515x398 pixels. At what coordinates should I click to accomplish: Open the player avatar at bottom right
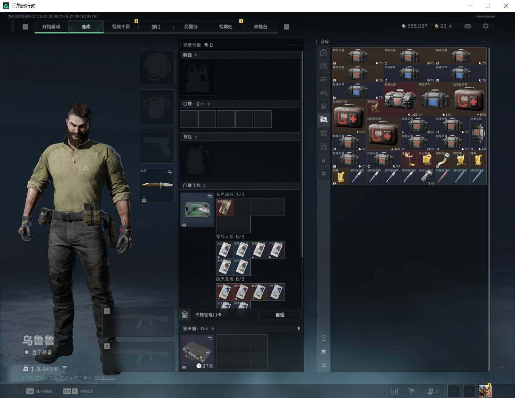point(485,391)
